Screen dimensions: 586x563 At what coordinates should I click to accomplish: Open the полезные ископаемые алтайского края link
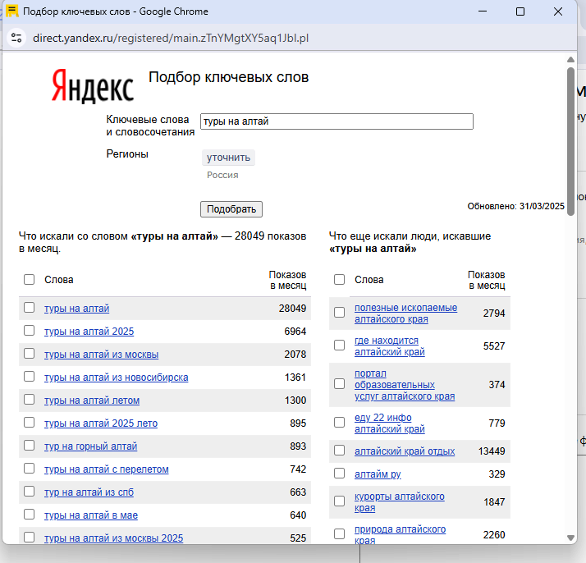[x=406, y=314]
